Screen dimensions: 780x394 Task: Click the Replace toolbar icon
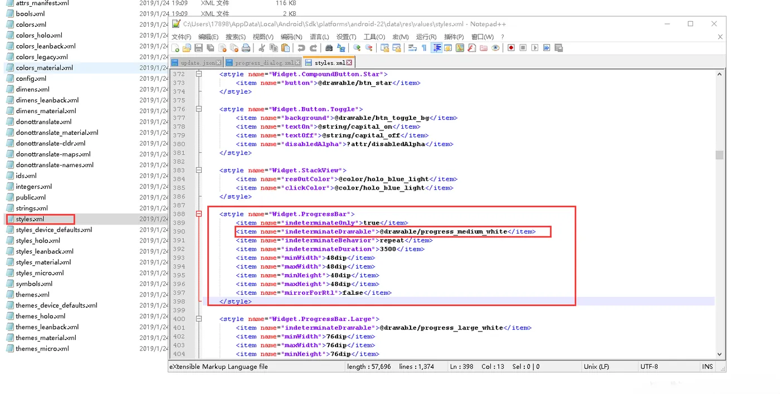click(341, 48)
